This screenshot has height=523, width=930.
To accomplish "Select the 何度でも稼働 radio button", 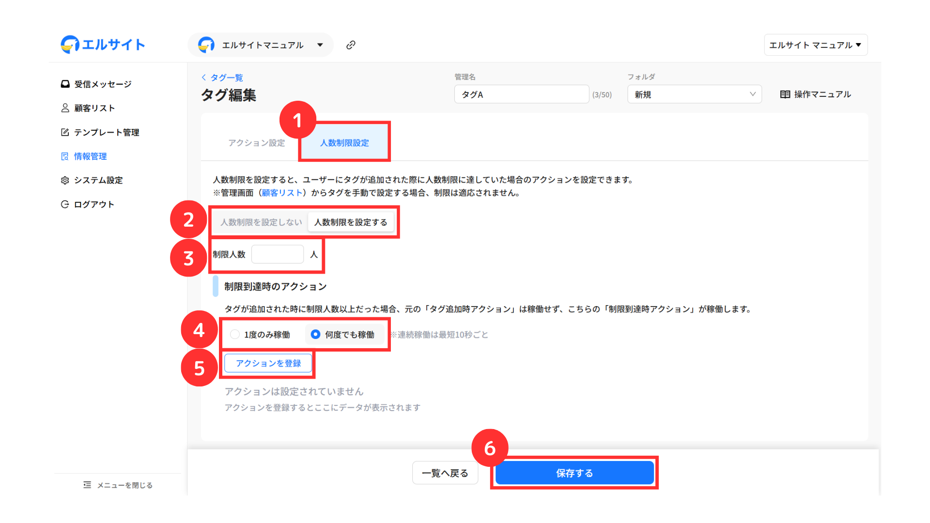I will [315, 335].
